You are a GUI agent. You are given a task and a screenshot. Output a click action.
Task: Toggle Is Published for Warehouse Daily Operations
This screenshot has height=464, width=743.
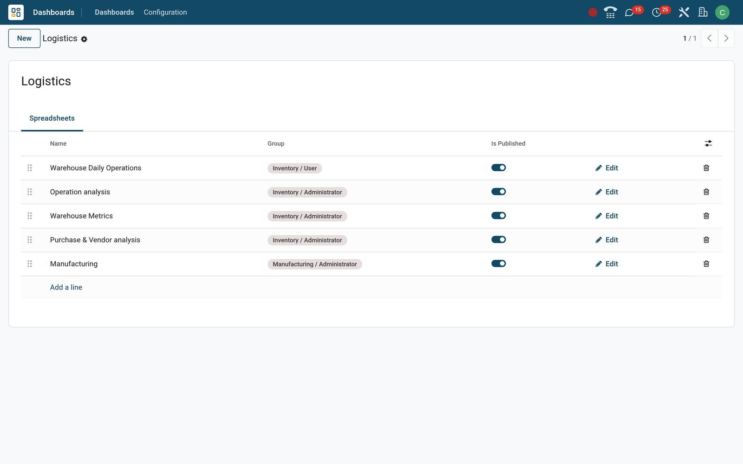point(498,168)
